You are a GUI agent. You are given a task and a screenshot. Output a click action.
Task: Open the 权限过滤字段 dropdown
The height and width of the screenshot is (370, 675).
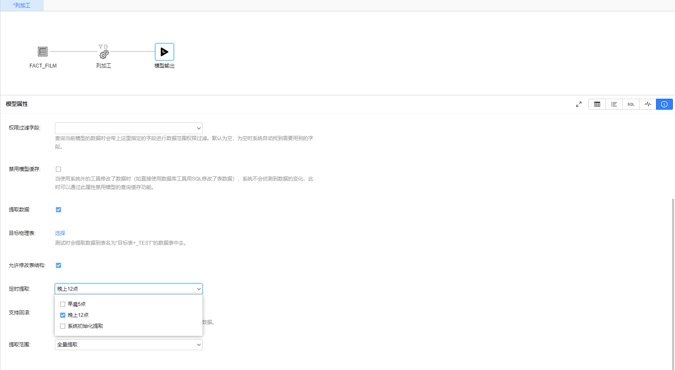point(128,128)
